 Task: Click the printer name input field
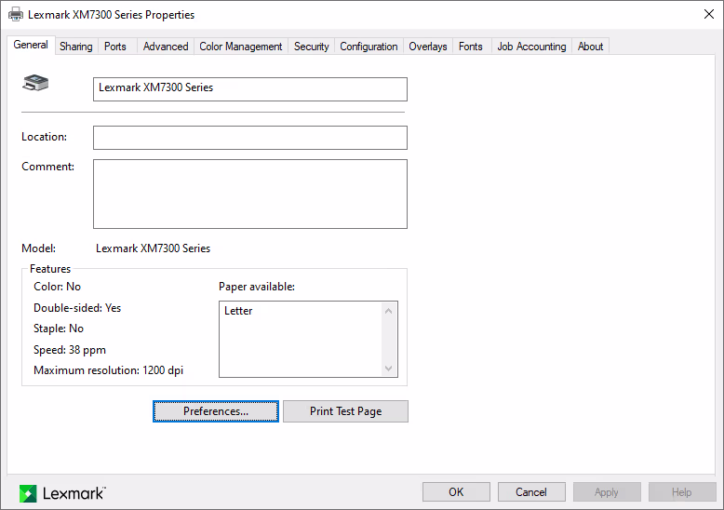point(250,89)
